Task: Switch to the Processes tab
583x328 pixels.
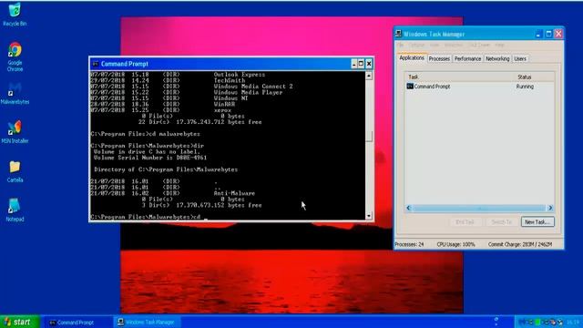Action: [439, 58]
